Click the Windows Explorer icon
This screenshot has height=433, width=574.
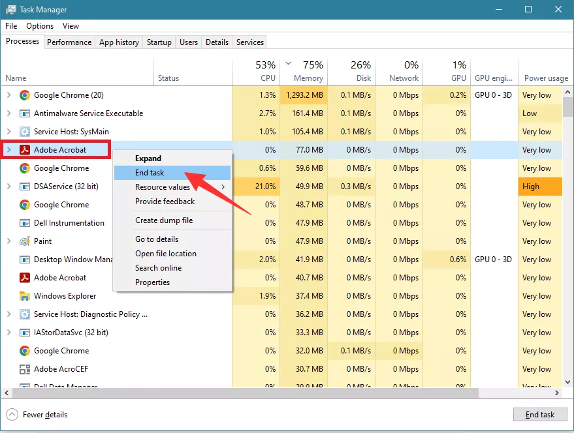pos(24,296)
